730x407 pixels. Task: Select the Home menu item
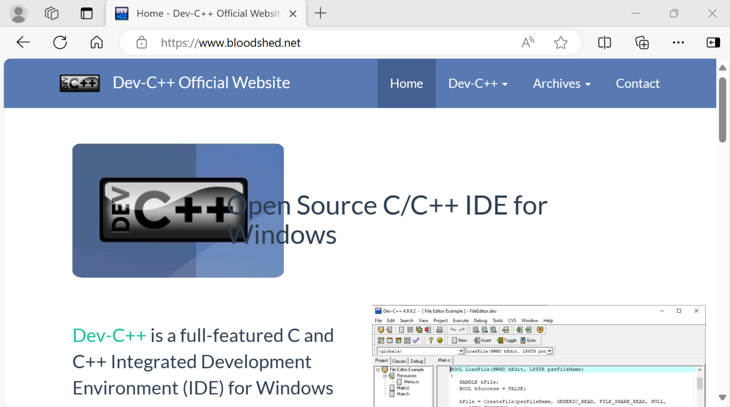[406, 83]
